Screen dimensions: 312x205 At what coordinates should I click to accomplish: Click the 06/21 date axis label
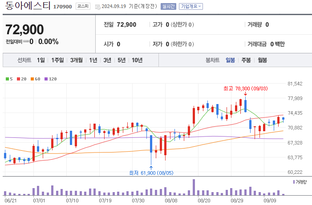11,201
